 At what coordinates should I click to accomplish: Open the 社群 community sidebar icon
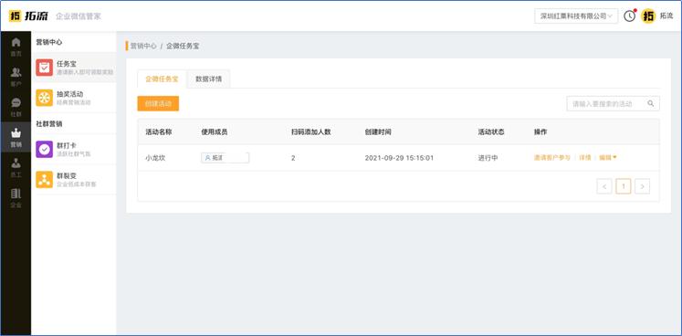(x=16, y=107)
